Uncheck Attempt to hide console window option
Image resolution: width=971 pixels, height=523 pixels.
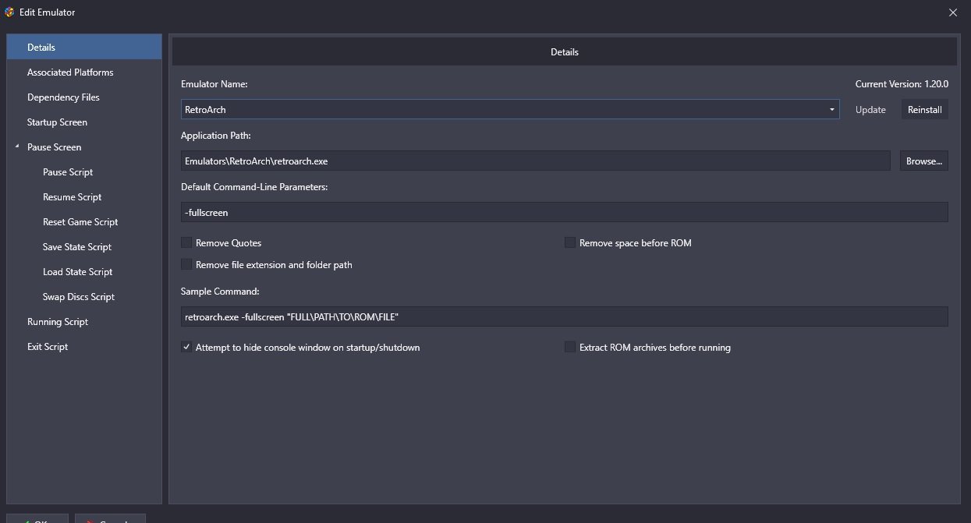[x=186, y=348]
